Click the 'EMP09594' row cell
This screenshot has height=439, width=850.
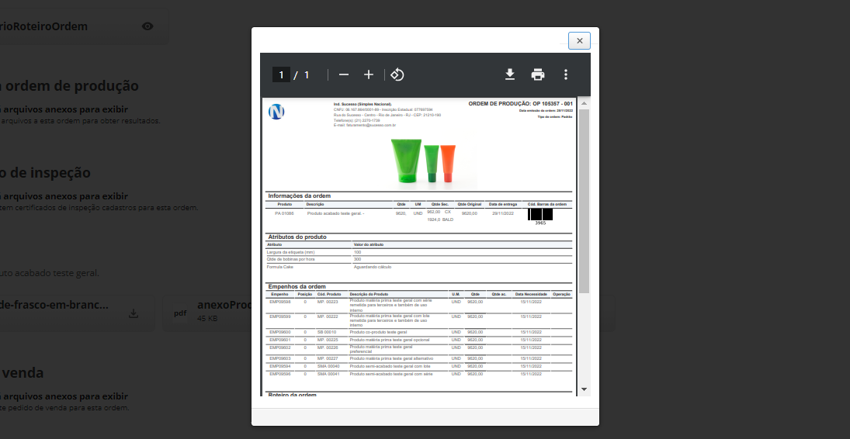(x=280, y=366)
